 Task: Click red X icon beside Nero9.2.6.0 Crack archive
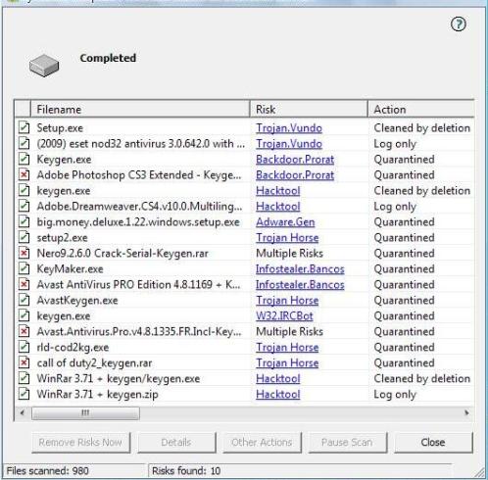point(24,253)
